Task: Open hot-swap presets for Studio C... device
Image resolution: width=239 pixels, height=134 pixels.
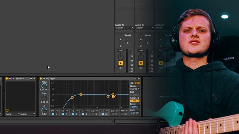Action: pyautogui.click(x=31, y=79)
